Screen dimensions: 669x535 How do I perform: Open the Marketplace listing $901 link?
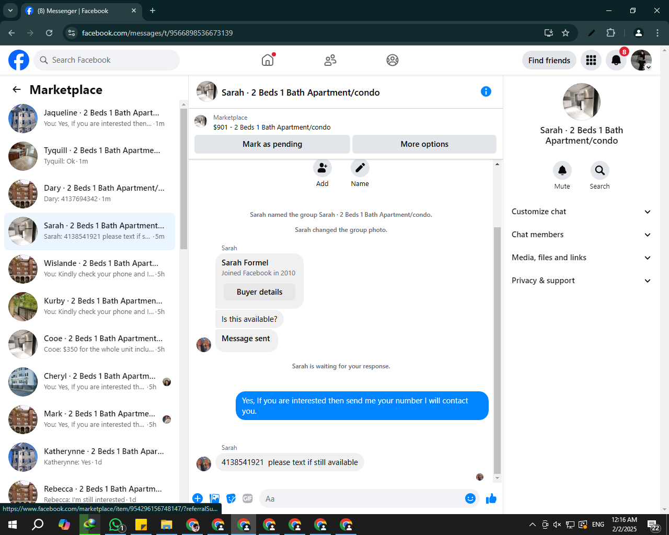(272, 127)
